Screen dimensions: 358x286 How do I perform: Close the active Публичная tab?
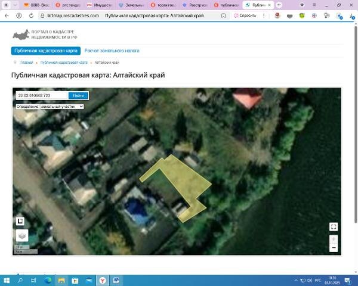click(x=270, y=5)
